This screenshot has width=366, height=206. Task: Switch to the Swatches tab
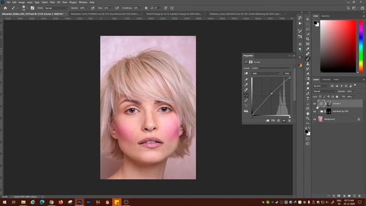click(x=325, y=16)
